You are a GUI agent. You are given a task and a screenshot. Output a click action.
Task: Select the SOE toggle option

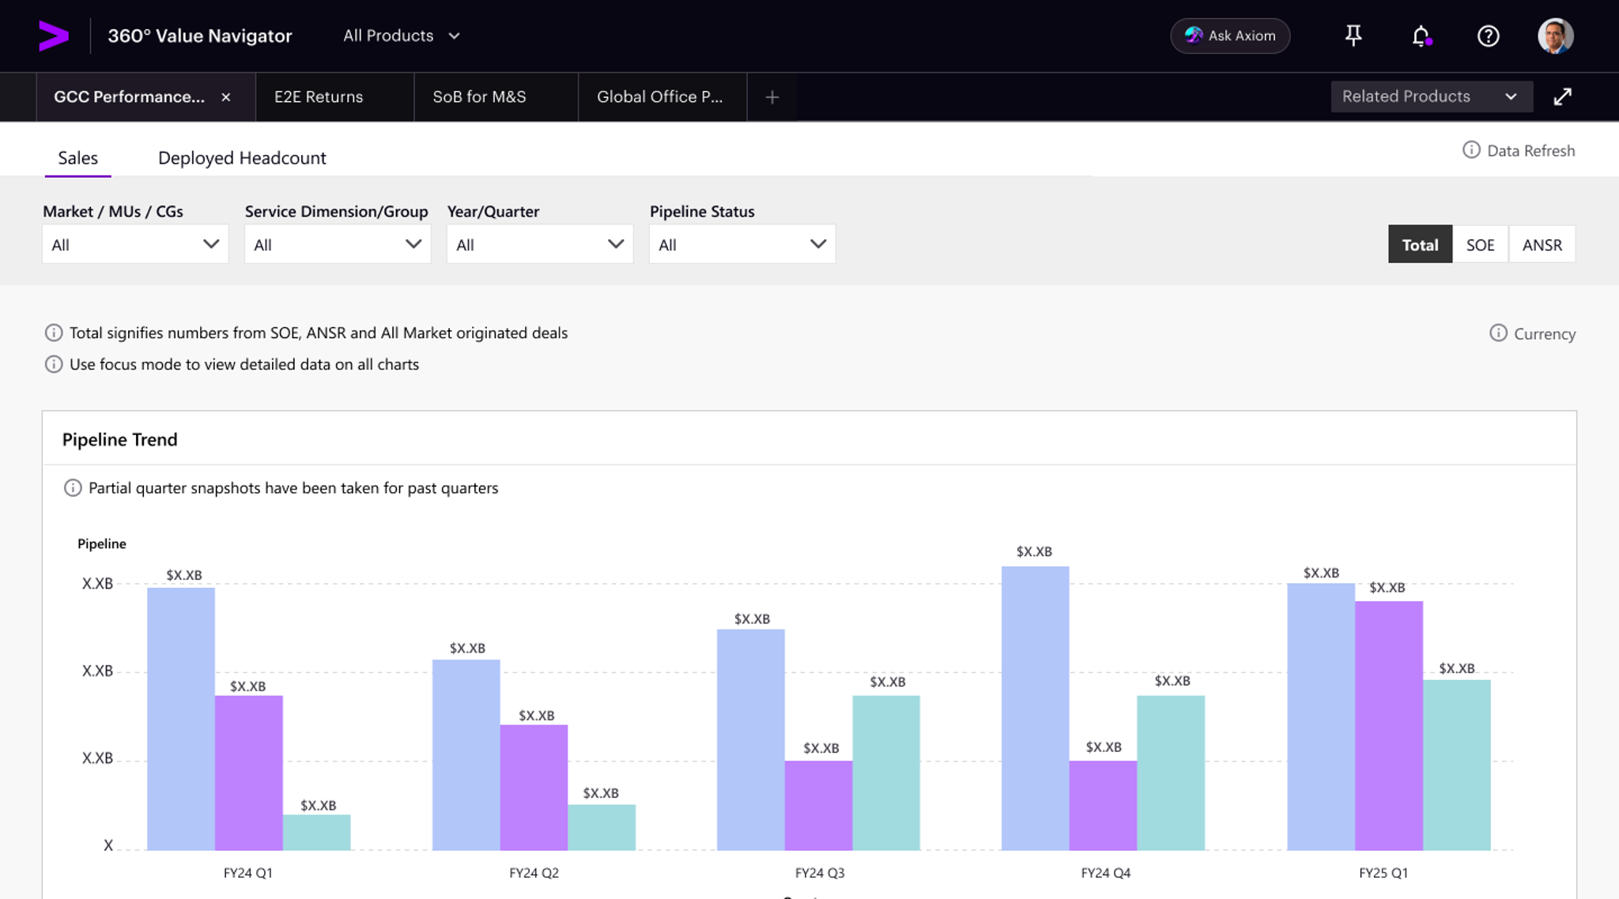(1480, 244)
